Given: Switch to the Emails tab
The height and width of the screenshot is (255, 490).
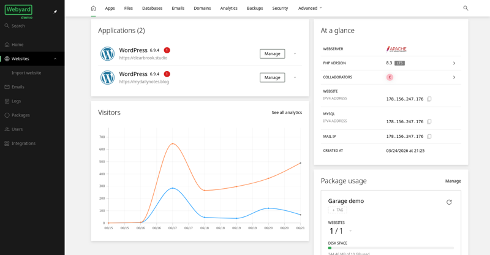Looking at the screenshot, I should tap(178, 8).
